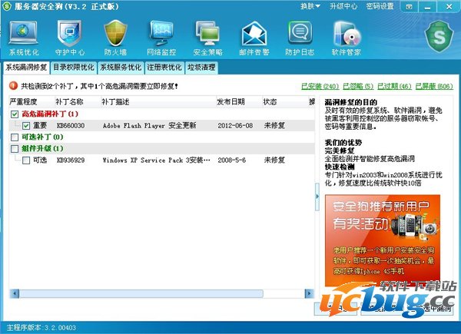
Task: Switch to 垃圾清理 tab
Action: (x=201, y=67)
